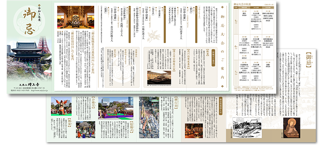Click the 【御忌】 heading on the right panel
This screenshot has height=145, width=325.
(x=308, y=60)
